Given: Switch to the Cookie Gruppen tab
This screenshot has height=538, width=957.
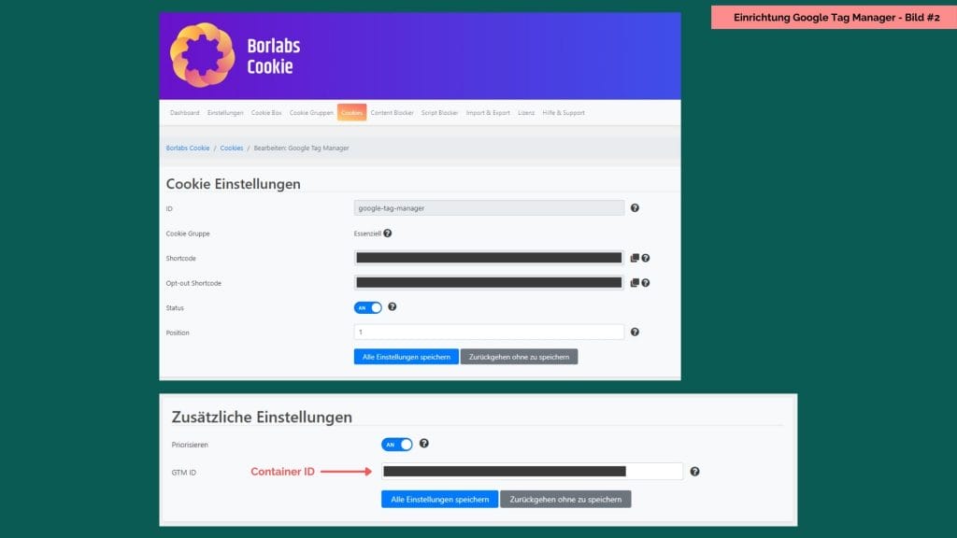Looking at the screenshot, I should tap(311, 113).
